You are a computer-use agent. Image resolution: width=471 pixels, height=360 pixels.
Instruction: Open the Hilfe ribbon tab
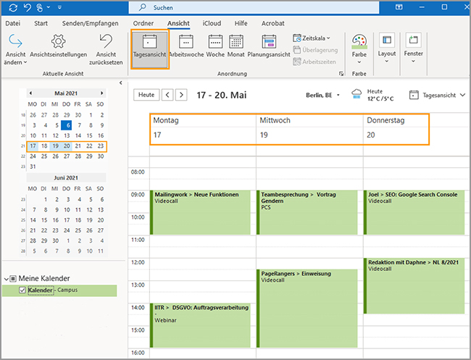241,23
